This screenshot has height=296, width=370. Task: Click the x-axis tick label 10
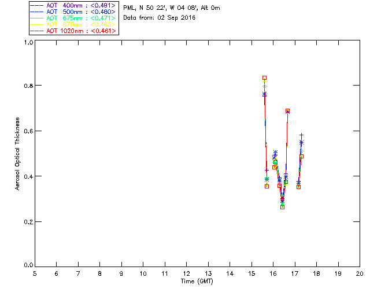(x=143, y=273)
